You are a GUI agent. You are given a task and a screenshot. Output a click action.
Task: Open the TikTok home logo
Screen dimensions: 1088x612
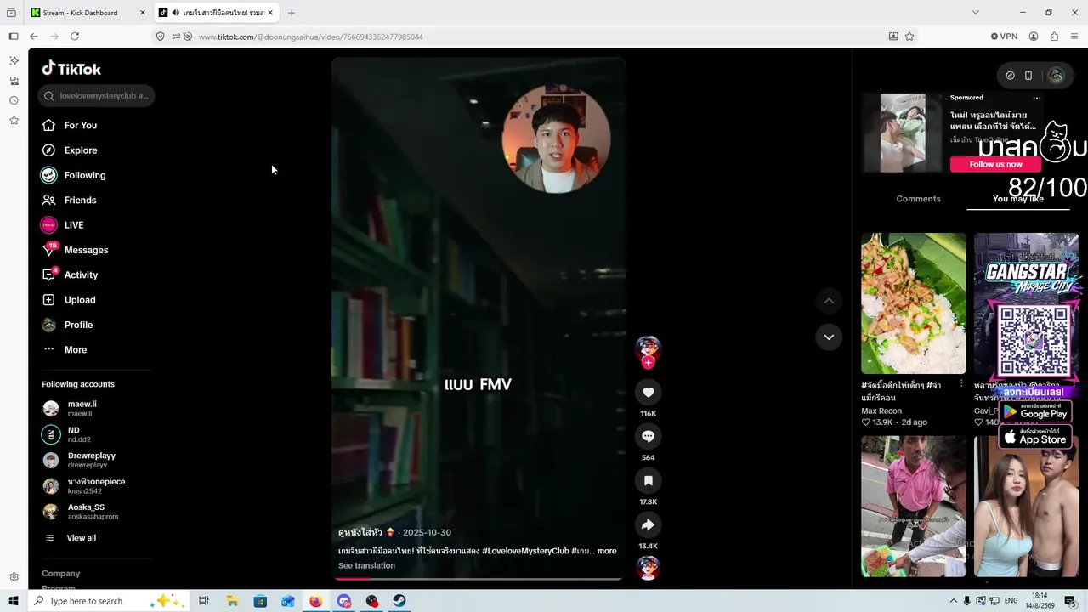pyautogui.click(x=71, y=69)
